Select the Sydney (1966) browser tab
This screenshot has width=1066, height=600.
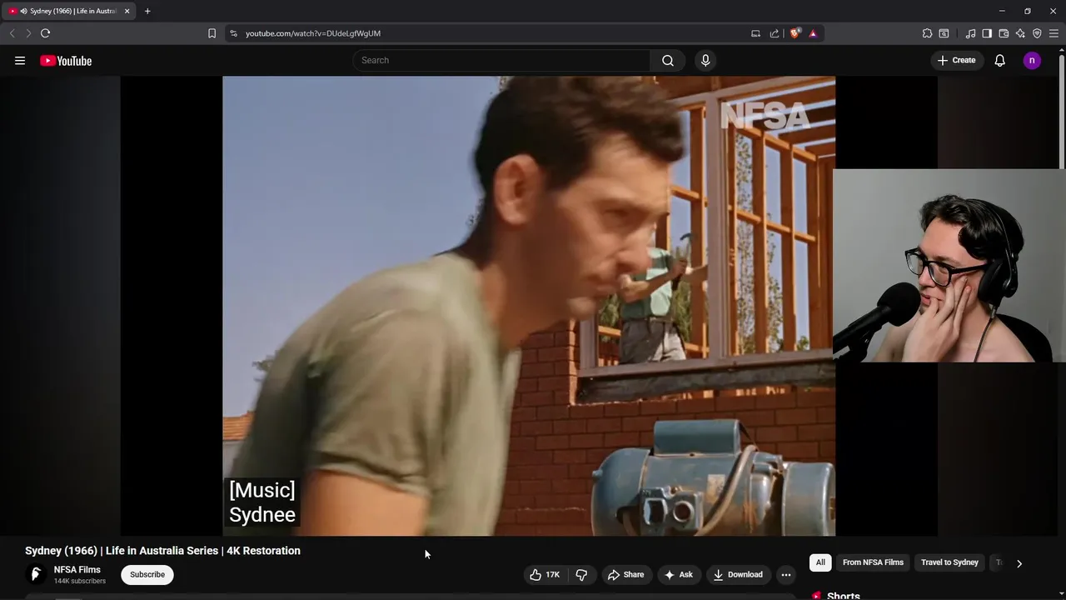point(69,11)
